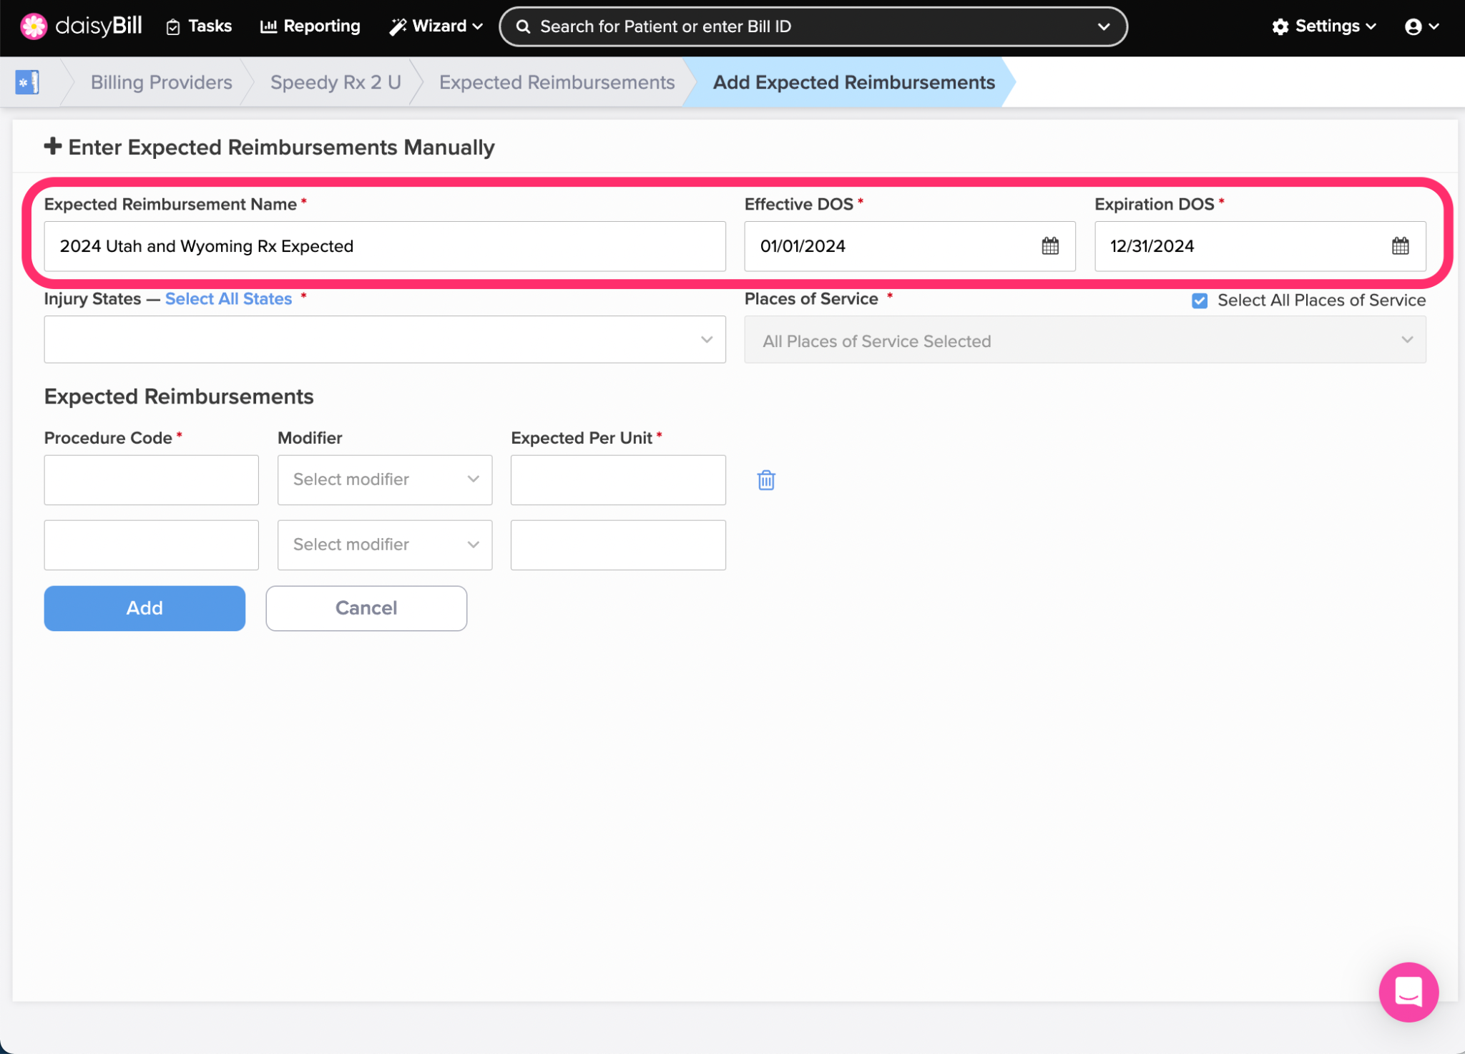Screen dimensions: 1465x1054
Task: Open the Tasks menu item
Action: pos(200,26)
